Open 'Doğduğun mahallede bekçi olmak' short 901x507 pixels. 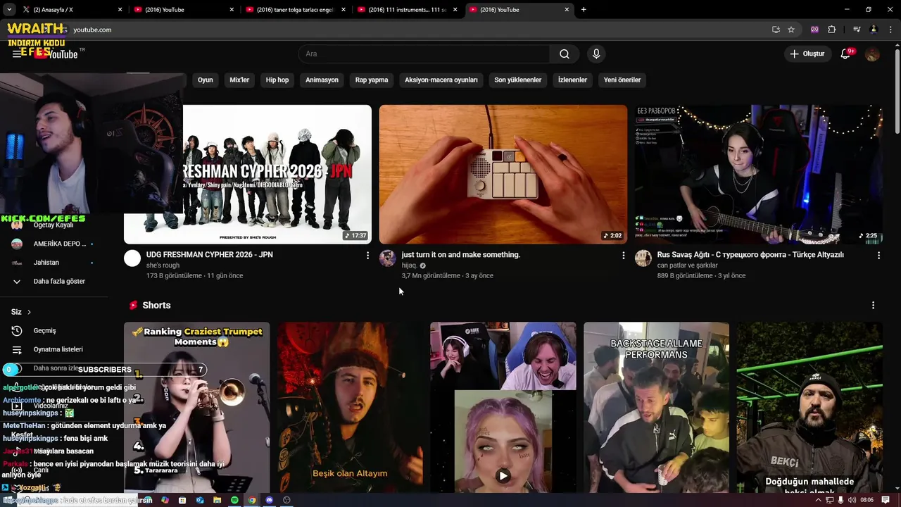click(809, 407)
